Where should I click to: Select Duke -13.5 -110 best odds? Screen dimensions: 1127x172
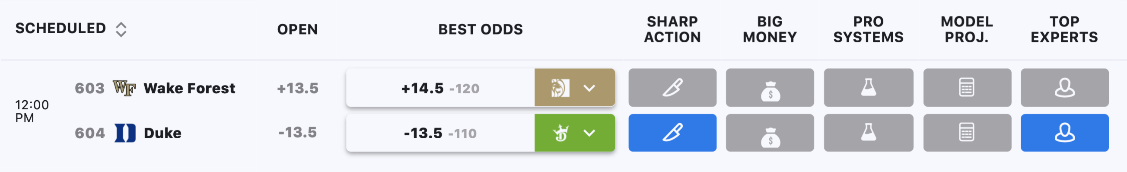(440, 133)
